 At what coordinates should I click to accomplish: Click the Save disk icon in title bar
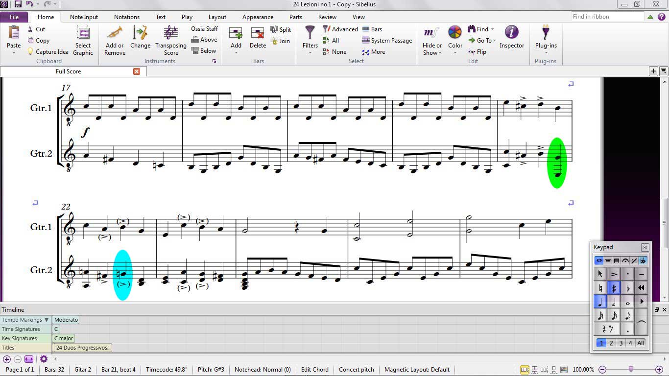click(x=18, y=4)
